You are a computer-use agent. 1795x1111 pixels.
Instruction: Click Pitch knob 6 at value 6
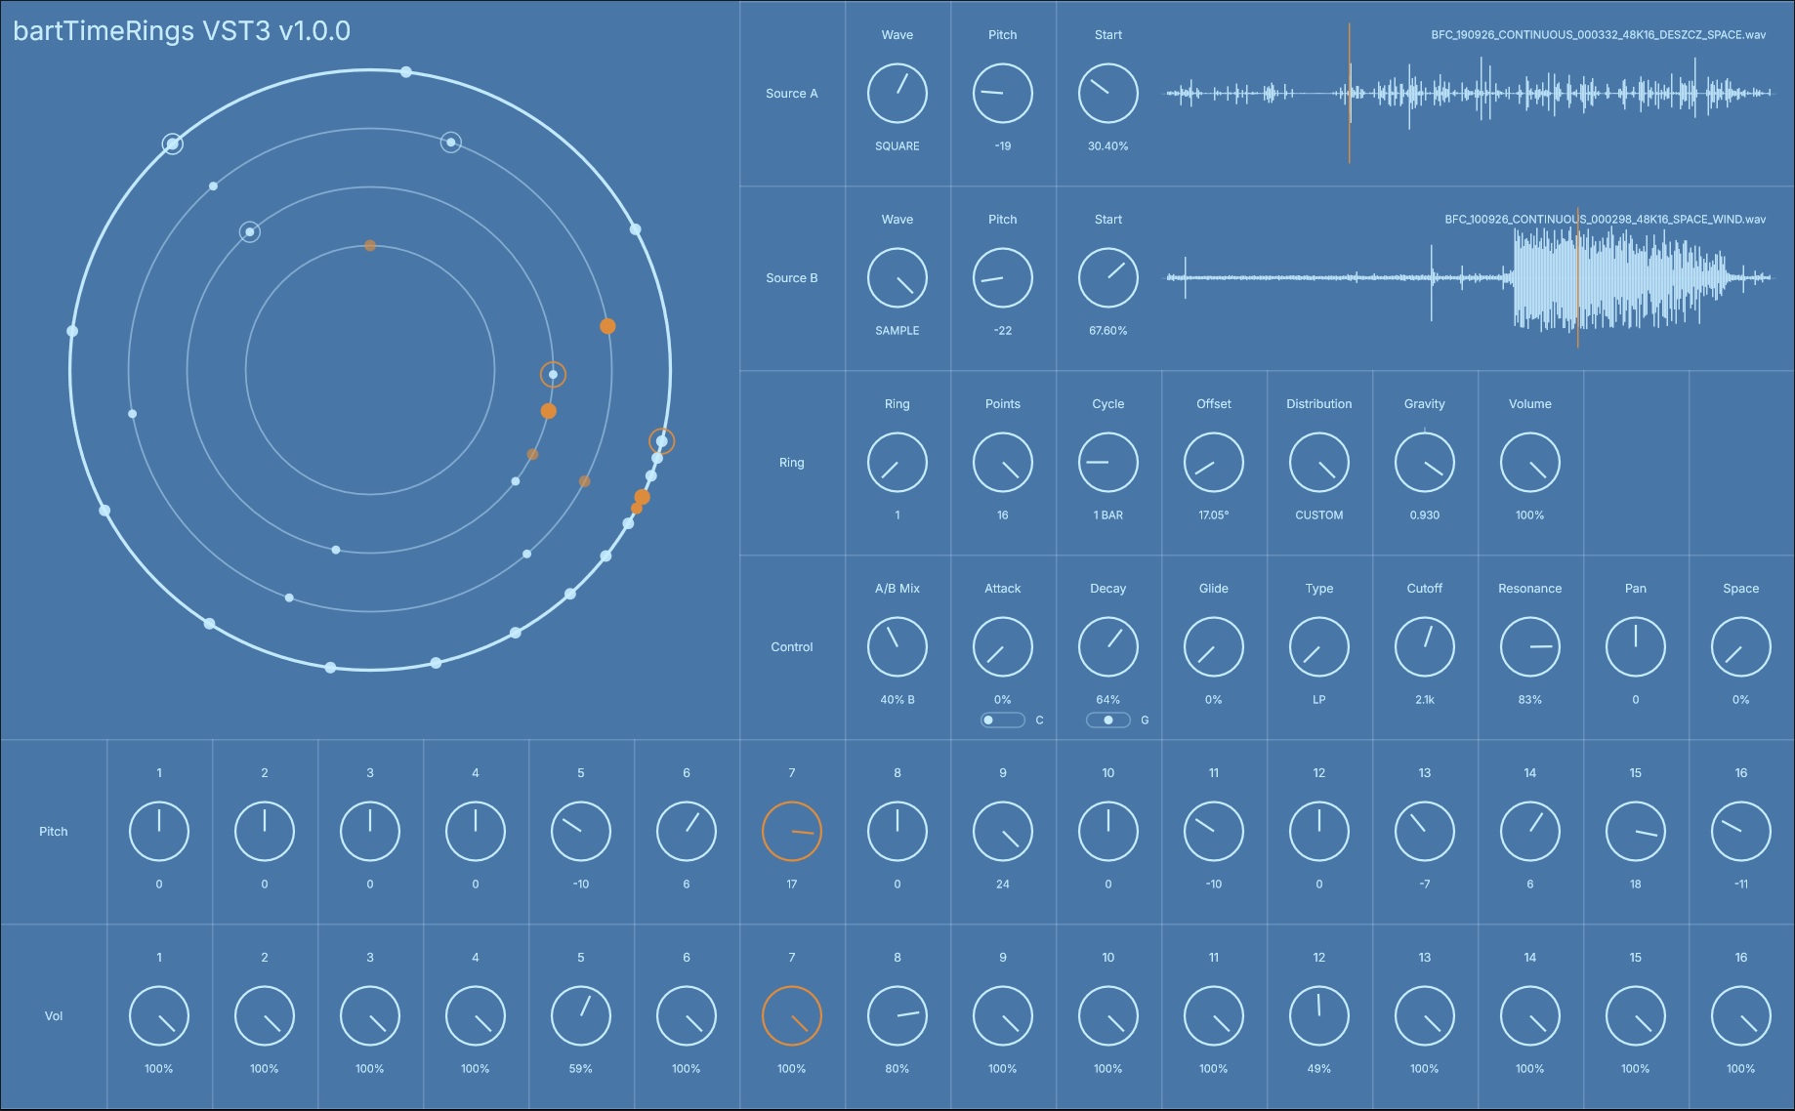click(x=686, y=832)
